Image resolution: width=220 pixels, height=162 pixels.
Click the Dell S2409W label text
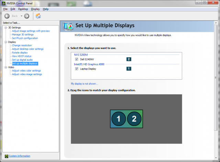point(87,59)
